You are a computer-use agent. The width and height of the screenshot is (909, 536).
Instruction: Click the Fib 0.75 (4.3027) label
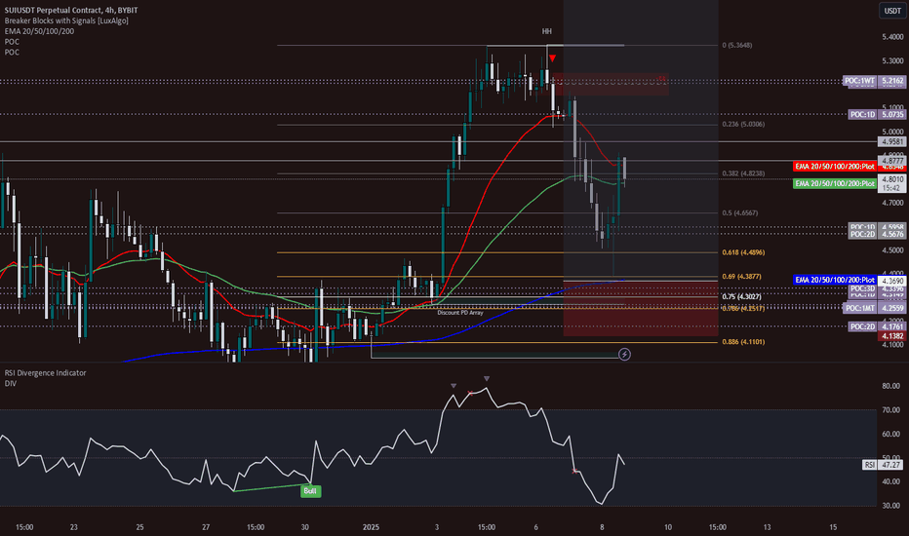(741, 296)
